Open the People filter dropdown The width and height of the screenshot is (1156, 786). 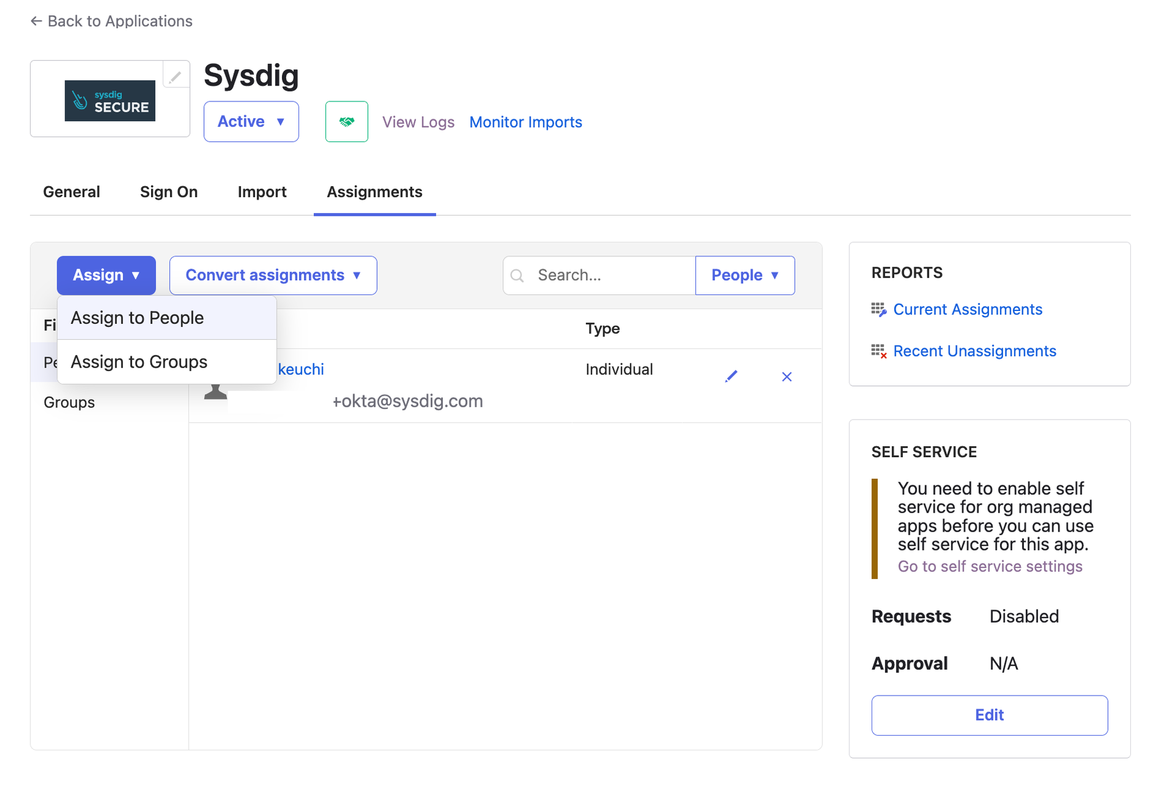point(745,275)
